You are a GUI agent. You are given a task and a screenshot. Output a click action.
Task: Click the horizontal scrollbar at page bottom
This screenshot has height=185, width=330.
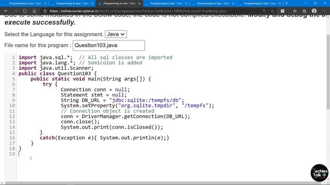click(164, 183)
